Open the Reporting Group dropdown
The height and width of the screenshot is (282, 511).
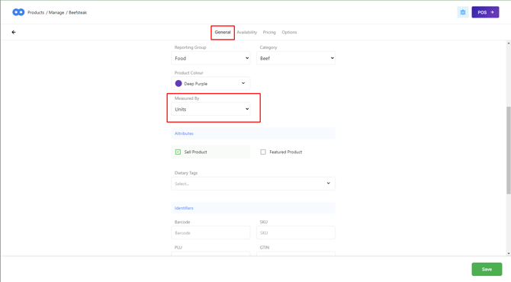211,58
